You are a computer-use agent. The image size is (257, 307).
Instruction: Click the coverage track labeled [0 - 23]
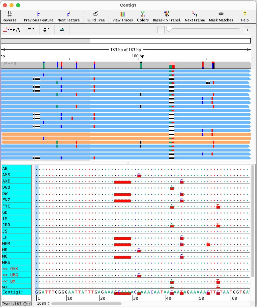coord(126,65)
